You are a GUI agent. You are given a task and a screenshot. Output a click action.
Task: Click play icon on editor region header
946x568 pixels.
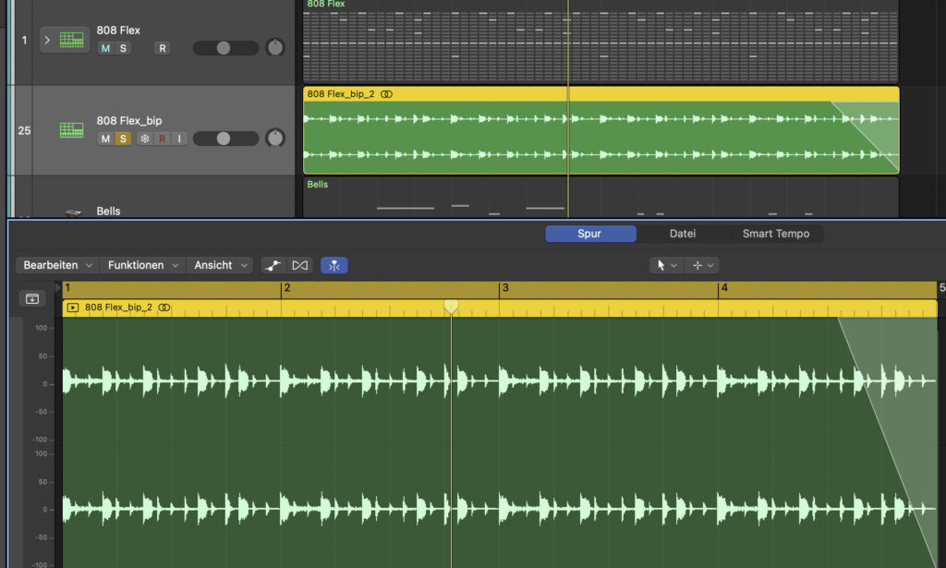pyautogui.click(x=72, y=308)
